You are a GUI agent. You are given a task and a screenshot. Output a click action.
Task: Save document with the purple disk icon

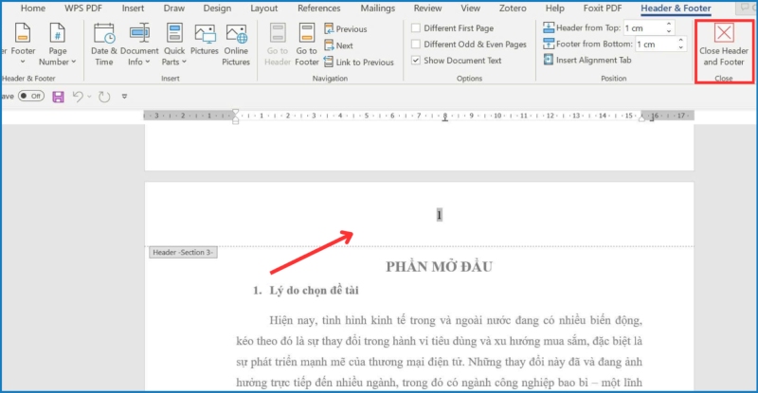click(58, 97)
